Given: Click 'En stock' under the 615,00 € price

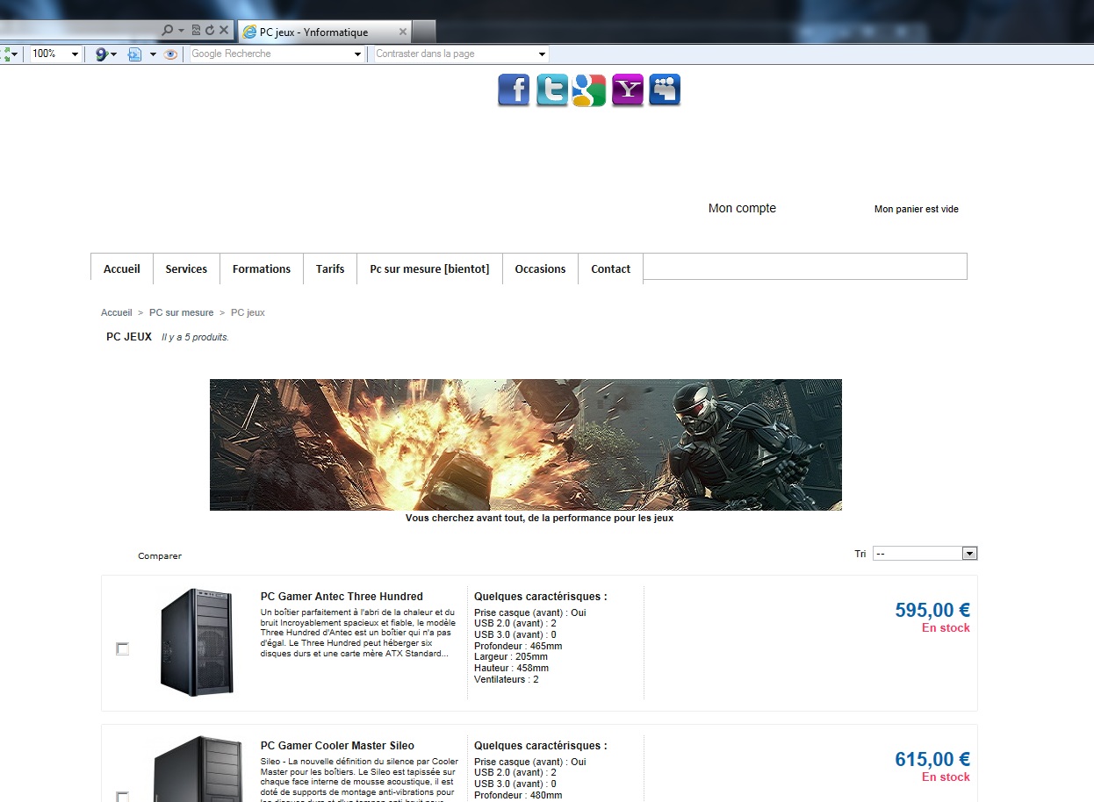Looking at the screenshot, I should point(946,777).
